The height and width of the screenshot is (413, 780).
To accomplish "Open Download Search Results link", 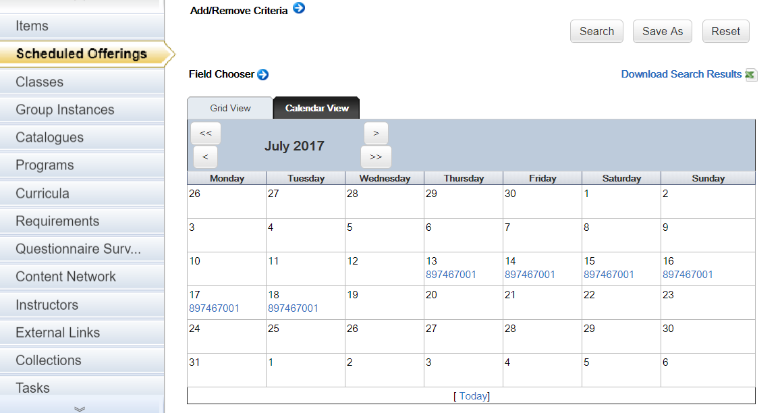I will [681, 74].
